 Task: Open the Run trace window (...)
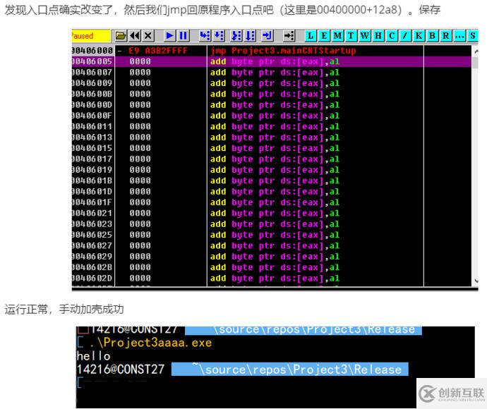[459, 36]
